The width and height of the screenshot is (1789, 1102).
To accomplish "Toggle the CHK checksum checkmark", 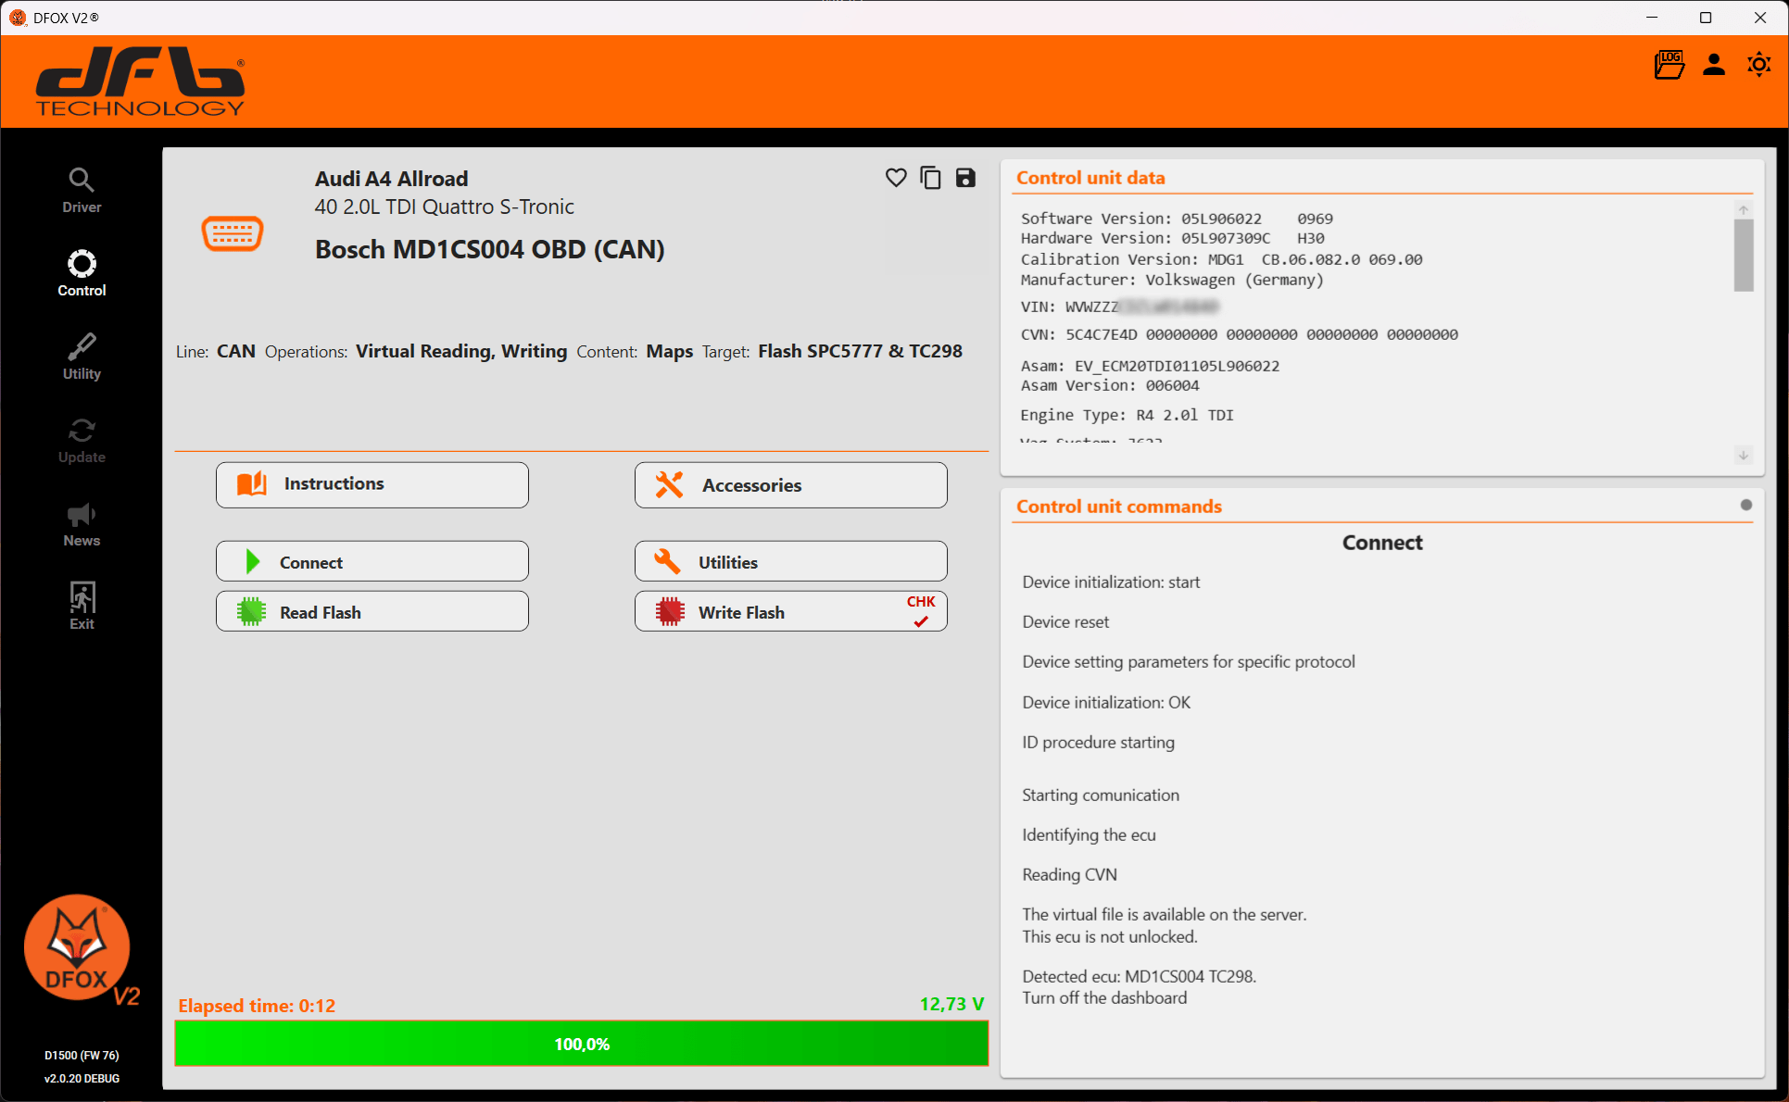I will pyautogui.click(x=921, y=621).
